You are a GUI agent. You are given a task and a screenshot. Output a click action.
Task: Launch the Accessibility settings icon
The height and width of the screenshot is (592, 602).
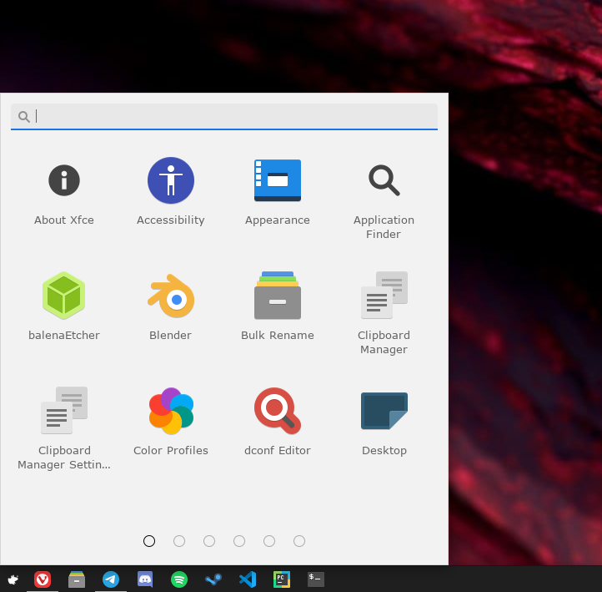171,180
